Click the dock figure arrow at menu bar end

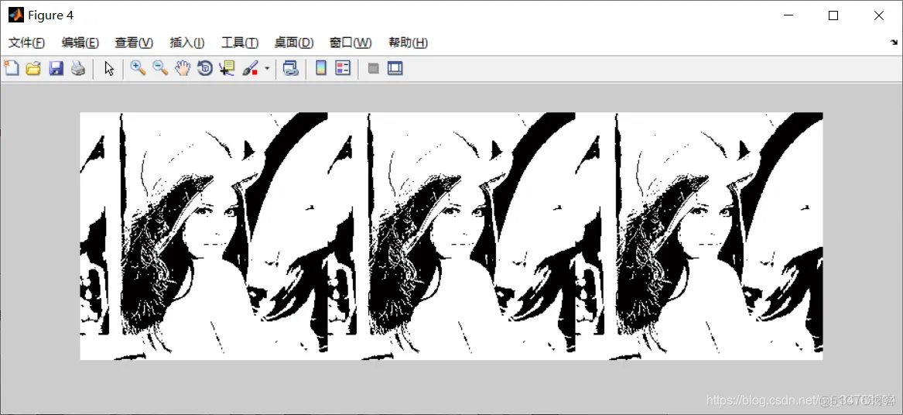[894, 42]
